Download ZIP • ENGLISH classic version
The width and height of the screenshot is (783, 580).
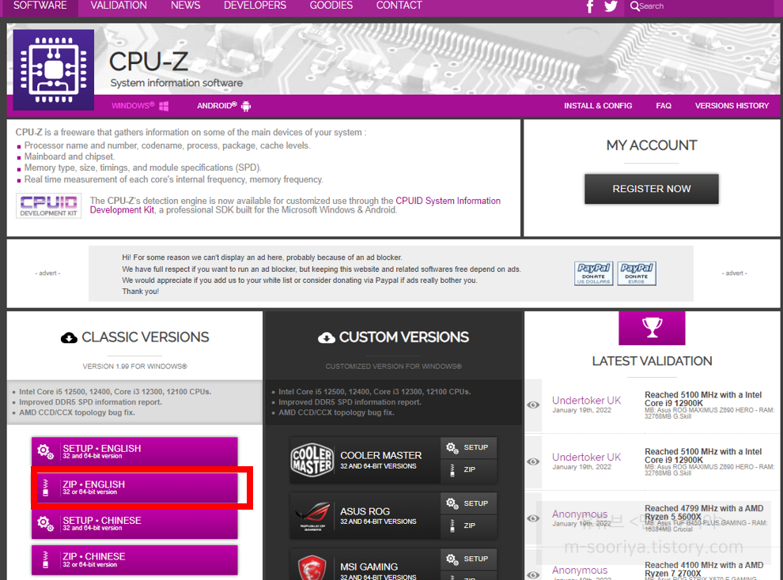click(x=134, y=488)
